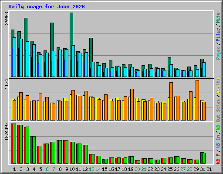
Task: Click day label 1 on the x-axis
Action: pyautogui.click(x=14, y=169)
